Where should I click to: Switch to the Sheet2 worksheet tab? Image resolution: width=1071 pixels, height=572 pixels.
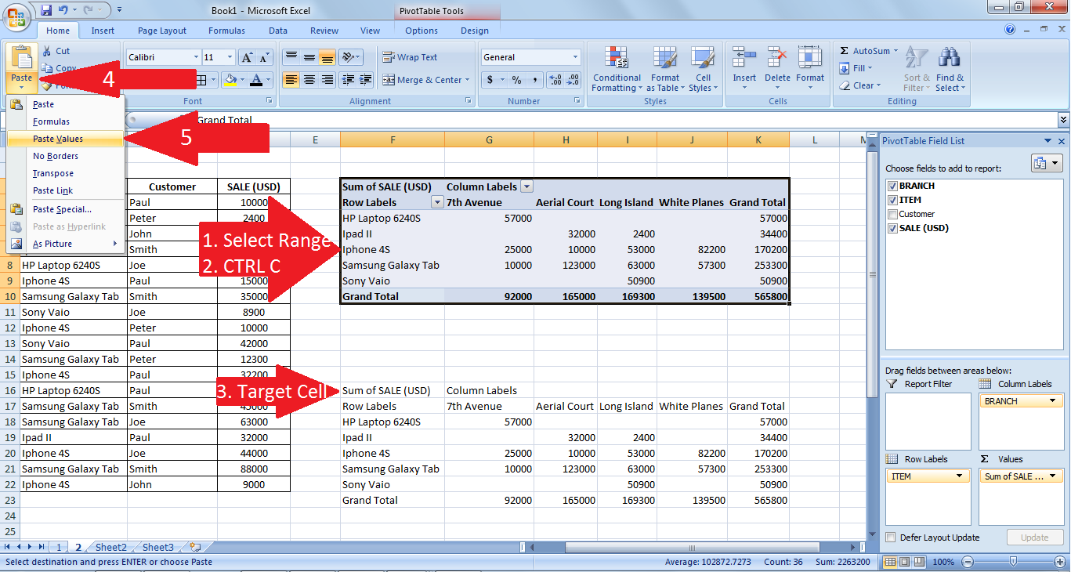111,547
